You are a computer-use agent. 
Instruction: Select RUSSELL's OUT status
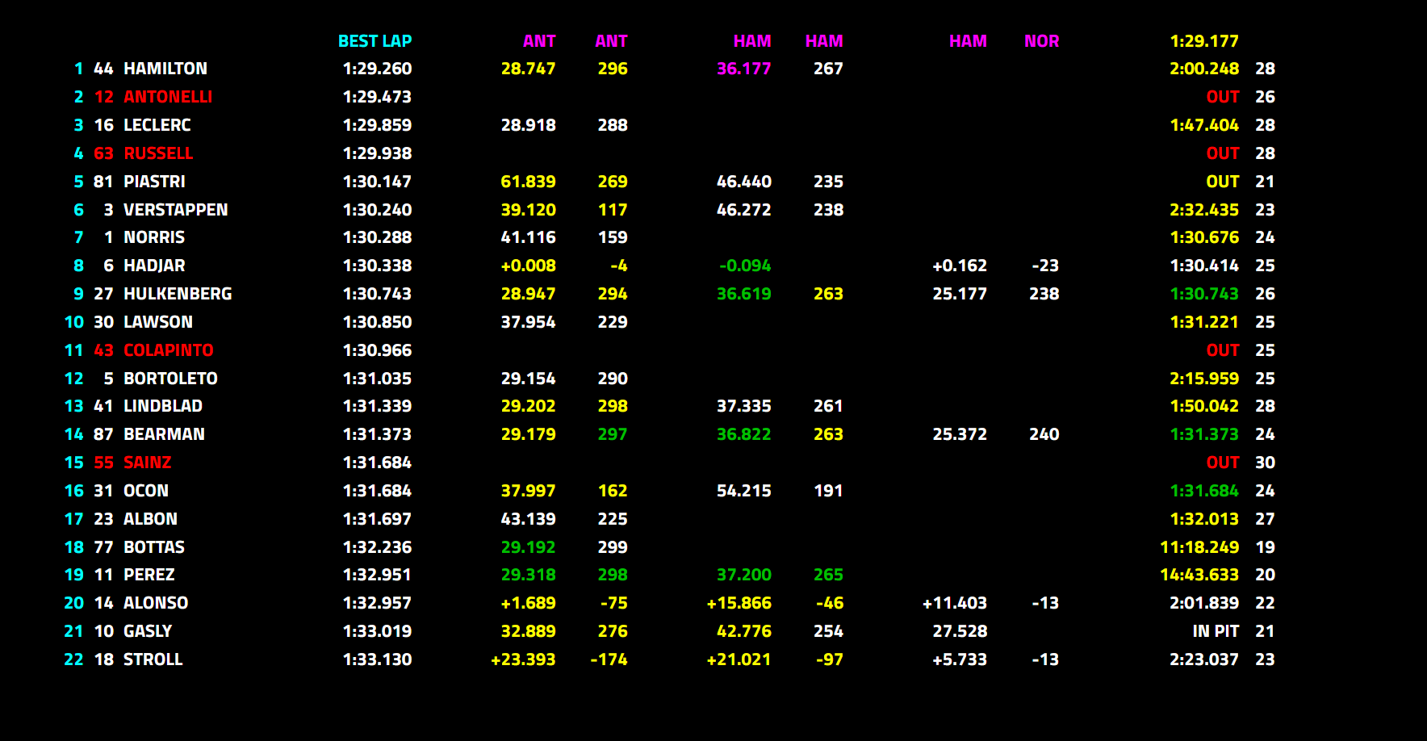[1223, 153]
